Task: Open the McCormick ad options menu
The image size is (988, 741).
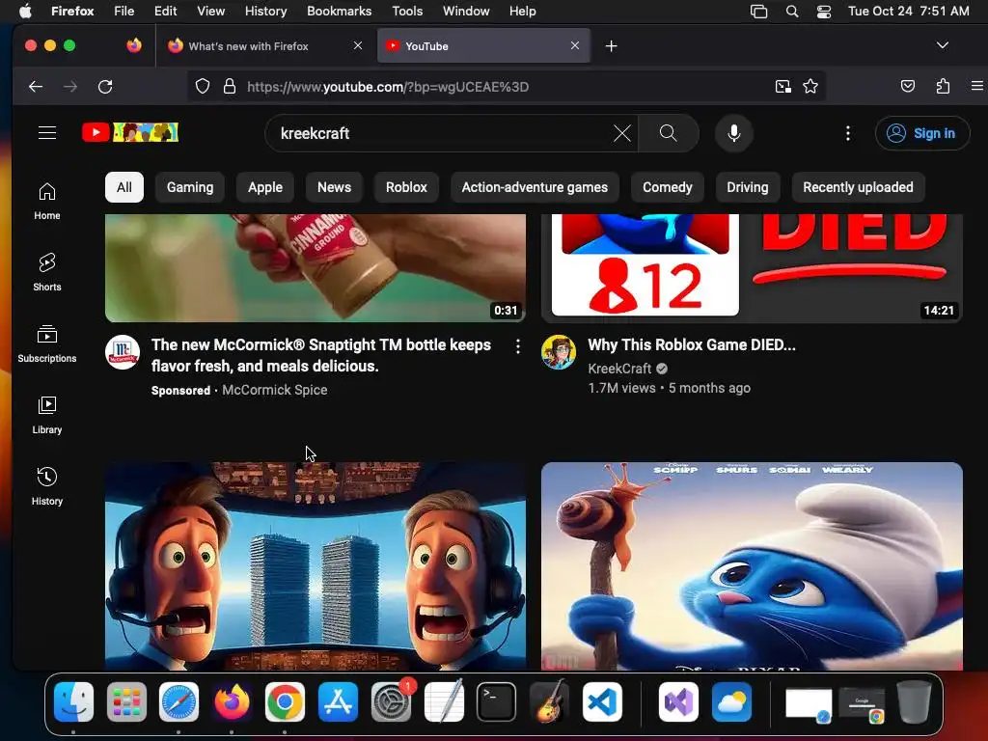Action: (x=518, y=346)
